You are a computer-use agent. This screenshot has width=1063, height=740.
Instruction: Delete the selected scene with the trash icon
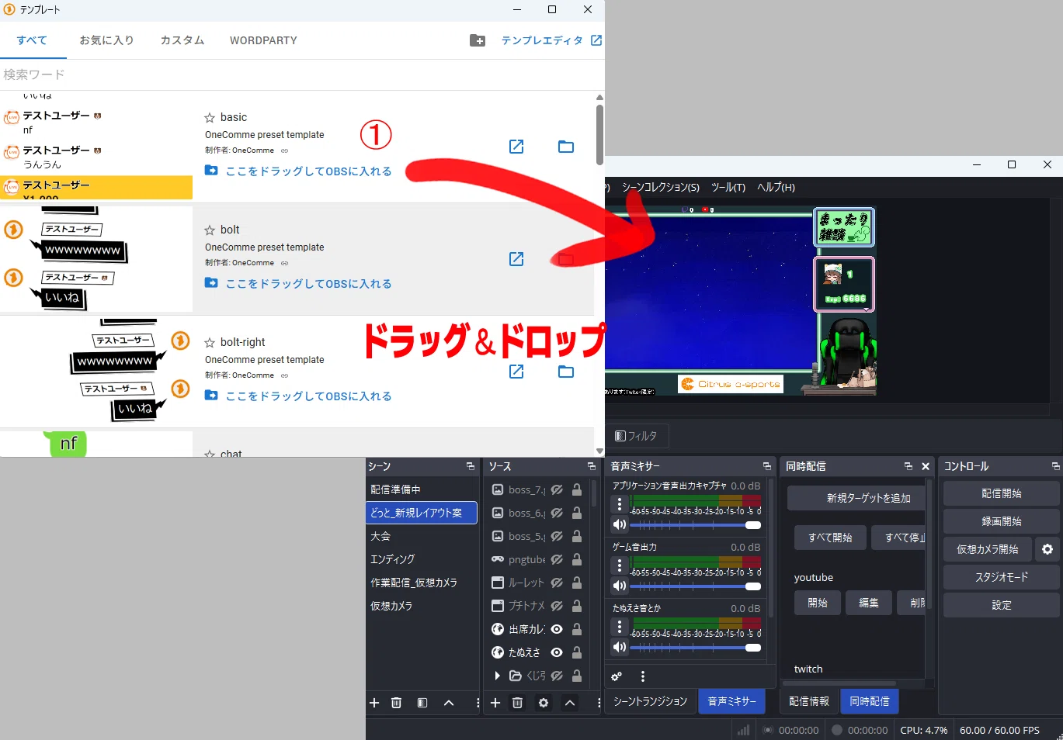[x=396, y=703]
